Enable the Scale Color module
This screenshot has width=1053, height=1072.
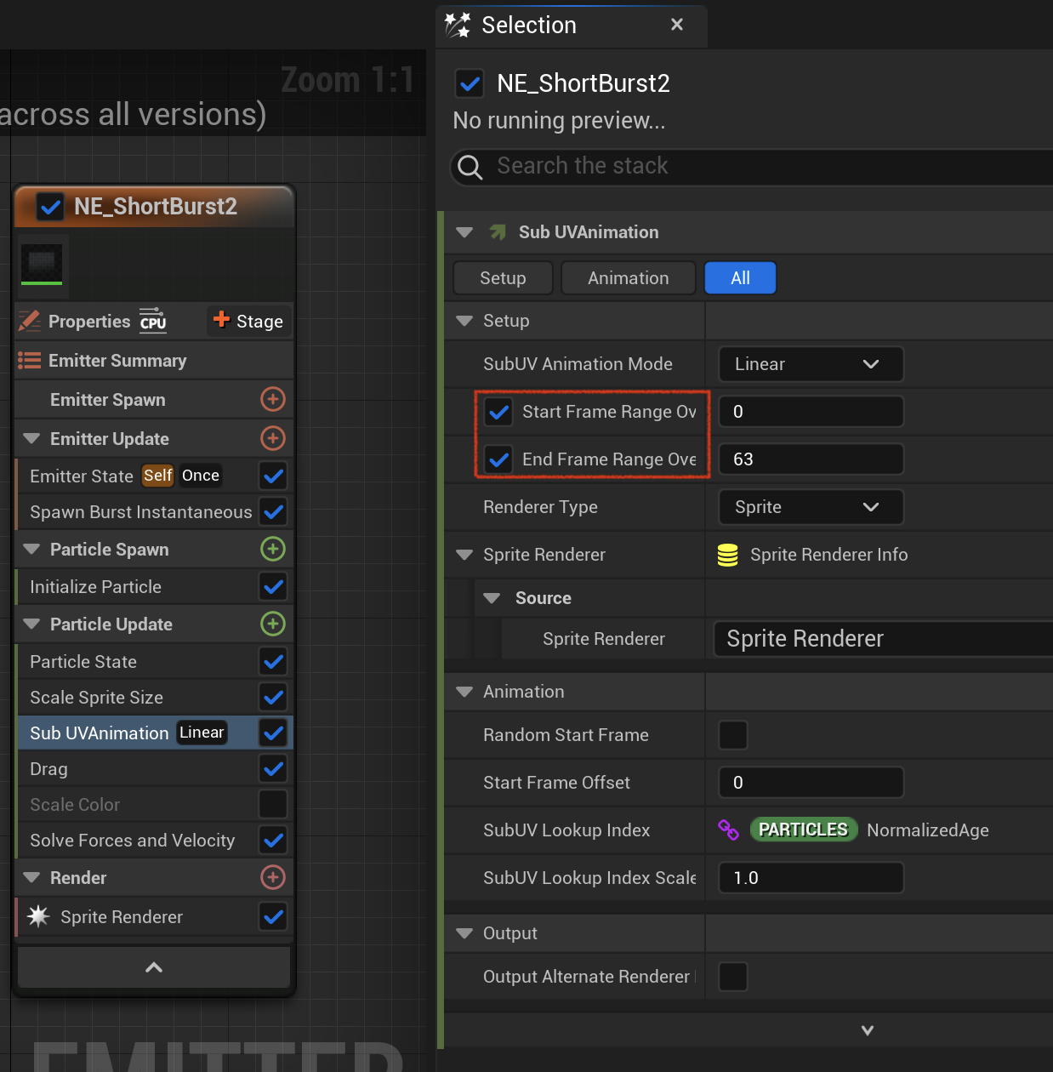273,804
